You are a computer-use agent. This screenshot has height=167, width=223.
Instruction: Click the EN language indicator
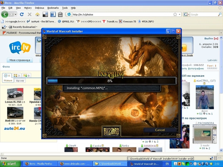click(x=167, y=164)
